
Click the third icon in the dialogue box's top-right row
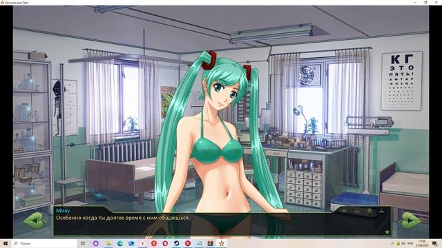coord(369,211)
